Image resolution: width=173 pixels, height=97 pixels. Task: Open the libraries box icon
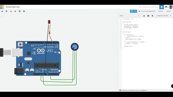(x=148, y=16)
